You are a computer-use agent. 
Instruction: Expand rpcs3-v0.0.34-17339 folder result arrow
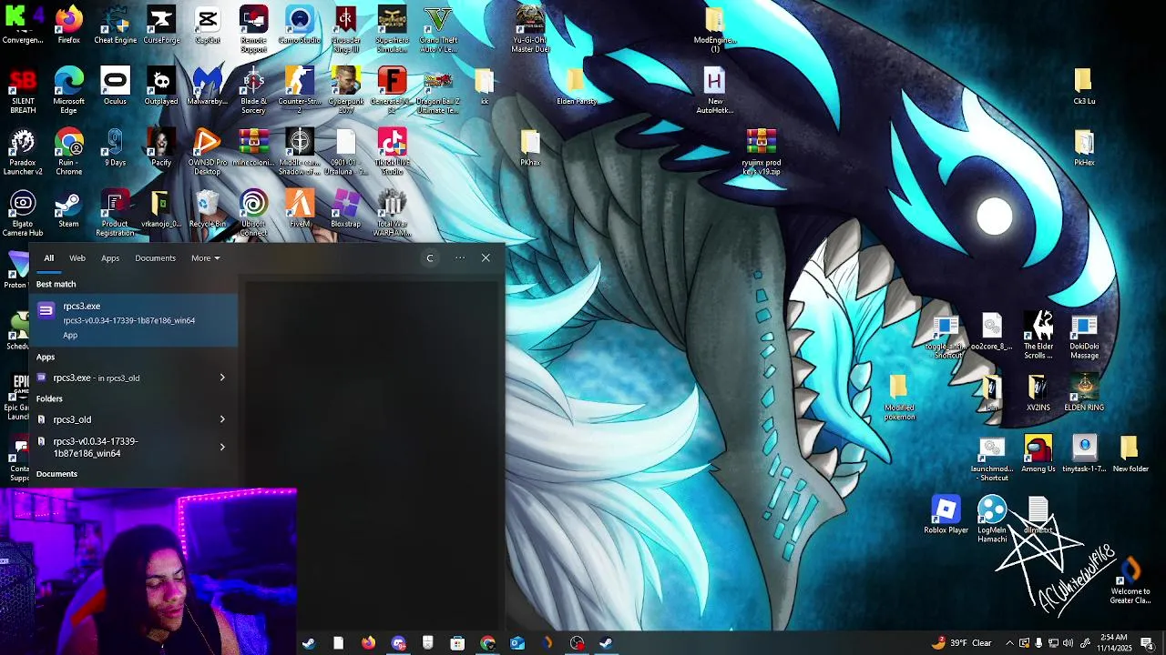(x=222, y=447)
